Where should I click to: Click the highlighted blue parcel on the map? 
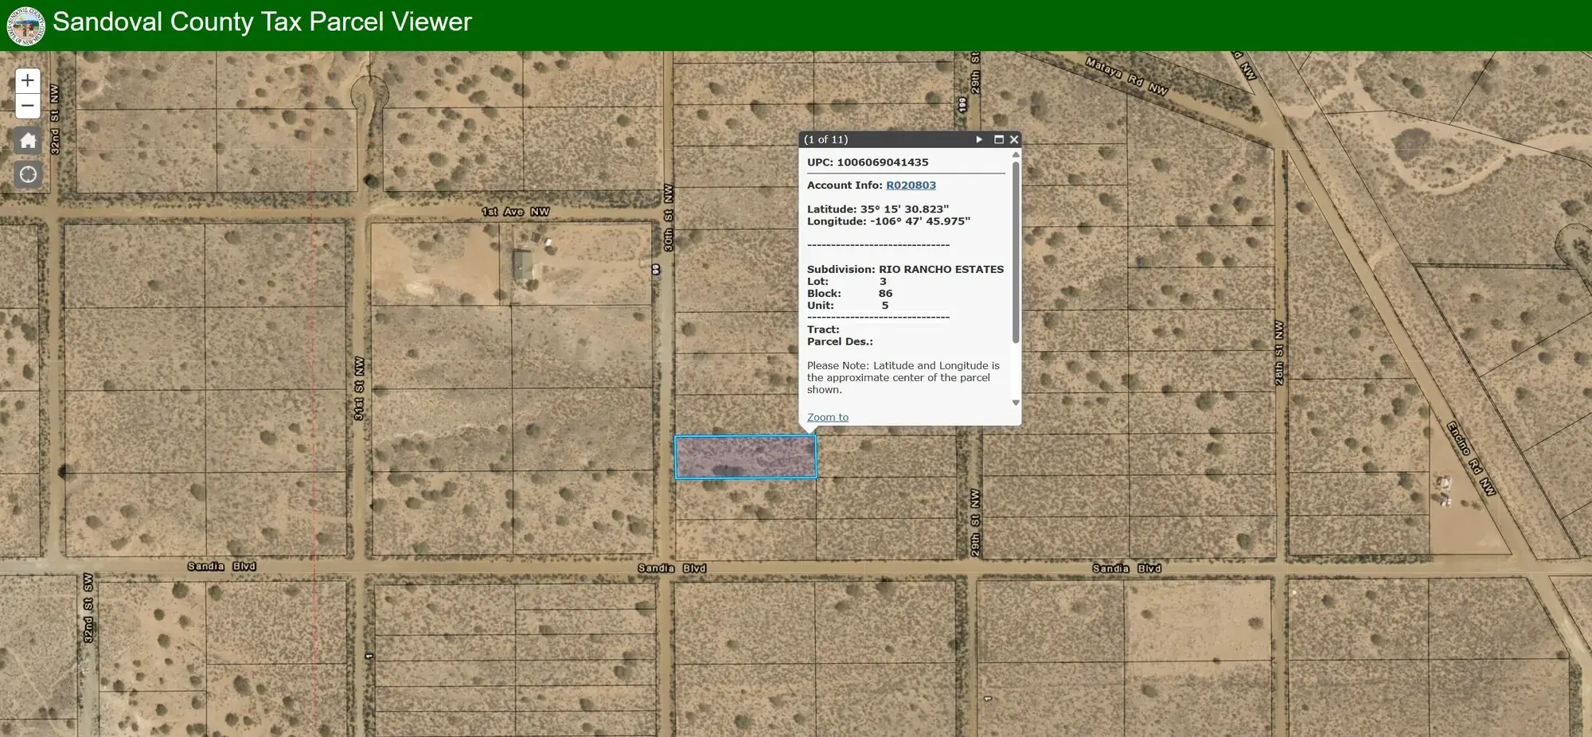[745, 457]
